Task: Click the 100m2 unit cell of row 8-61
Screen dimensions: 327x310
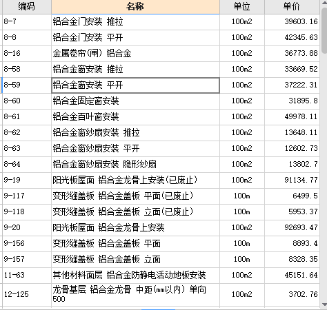Action: pos(242,117)
